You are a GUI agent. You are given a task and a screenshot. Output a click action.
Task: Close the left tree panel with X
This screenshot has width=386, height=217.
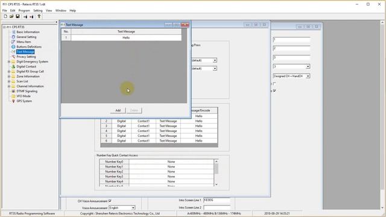click(x=56, y=22)
